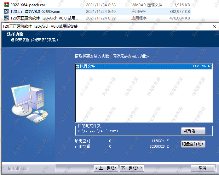
Task: Continue with 下一步(N) button
Action: (x=132, y=168)
